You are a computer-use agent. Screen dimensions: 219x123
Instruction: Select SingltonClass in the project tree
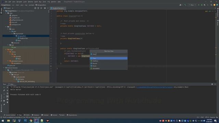pyautogui.click(x=23, y=38)
